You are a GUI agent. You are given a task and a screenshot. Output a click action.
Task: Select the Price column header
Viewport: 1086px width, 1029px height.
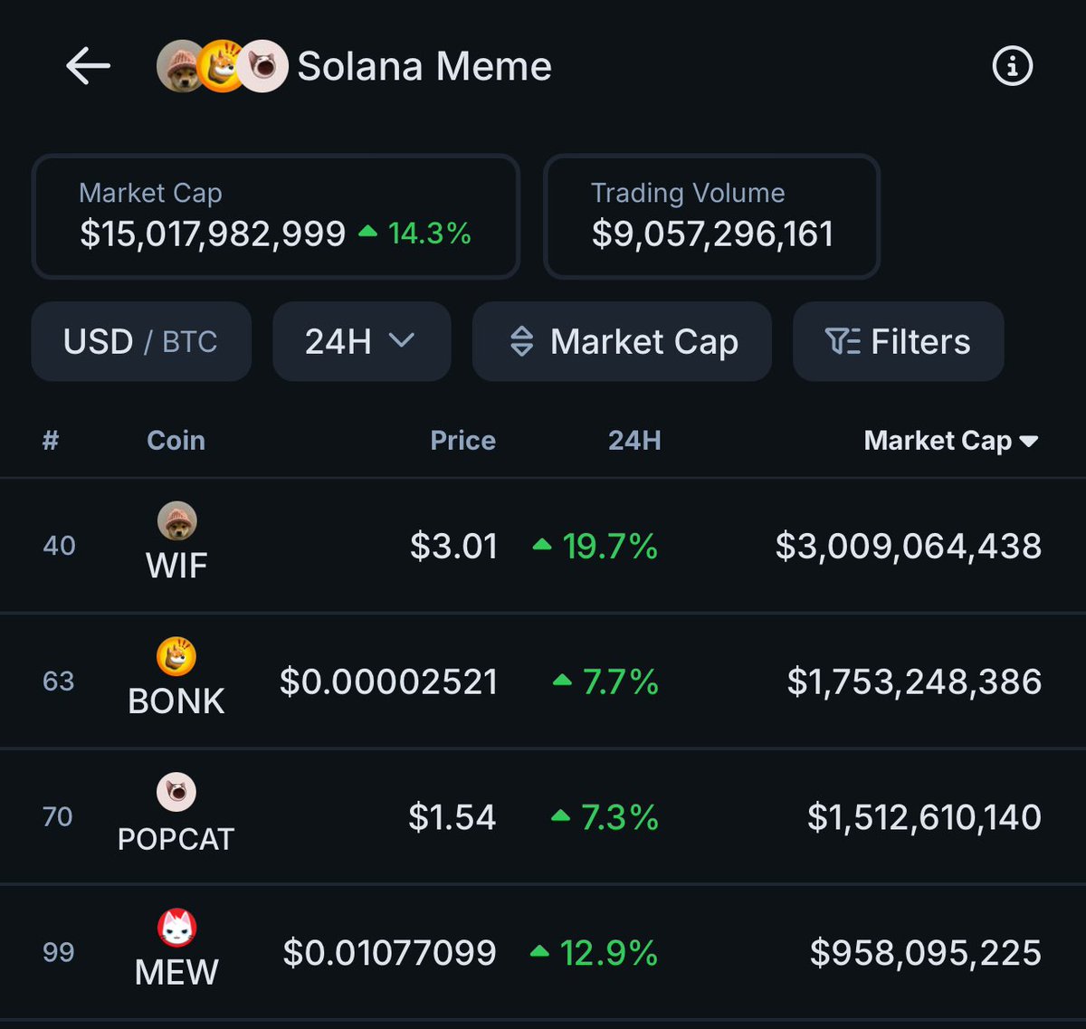click(462, 441)
